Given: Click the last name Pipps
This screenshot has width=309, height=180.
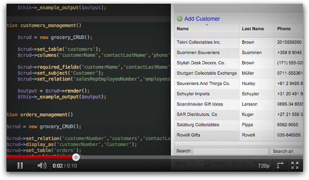Looking at the screenshot, I should pos(247,124).
